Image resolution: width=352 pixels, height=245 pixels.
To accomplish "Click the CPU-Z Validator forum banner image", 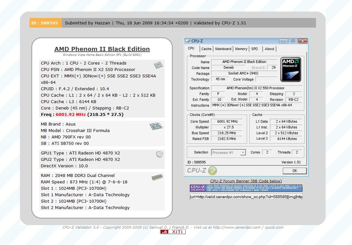I will point(246,188).
